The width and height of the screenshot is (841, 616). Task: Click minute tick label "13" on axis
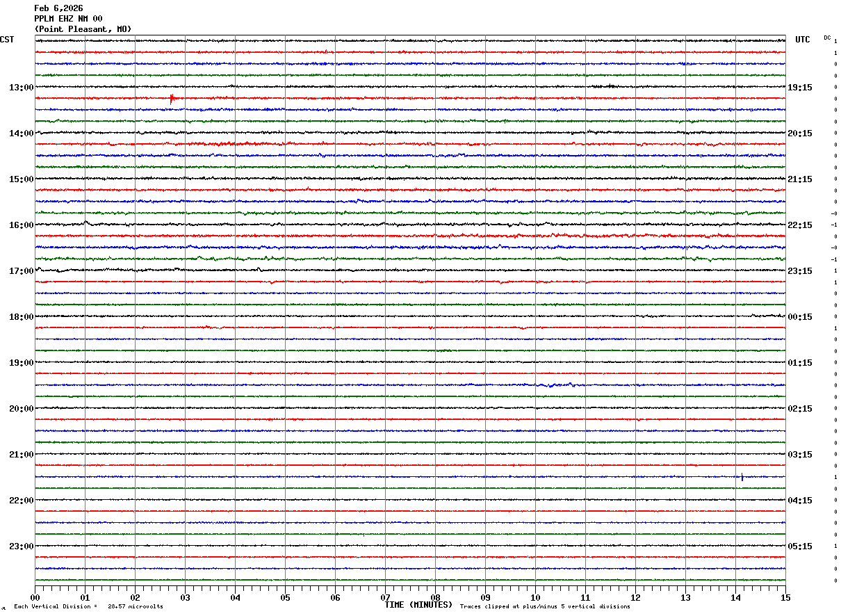685,597
